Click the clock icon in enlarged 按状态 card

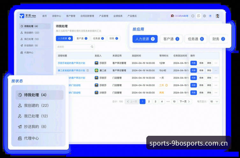[x=20, y=95]
